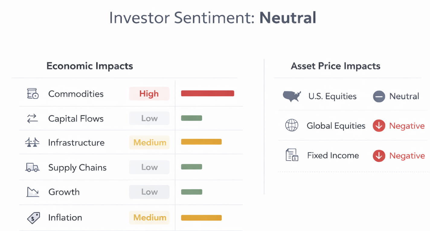Click the Economic Impacts section heading
The image size is (430, 231).
click(x=90, y=66)
